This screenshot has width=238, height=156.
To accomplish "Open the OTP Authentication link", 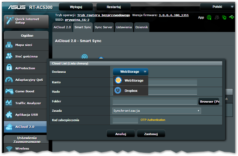I will pyautogui.click(x=153, y=120).
